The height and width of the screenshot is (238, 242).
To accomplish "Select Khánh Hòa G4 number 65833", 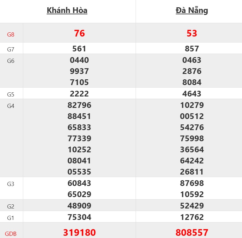I will 79,127.
